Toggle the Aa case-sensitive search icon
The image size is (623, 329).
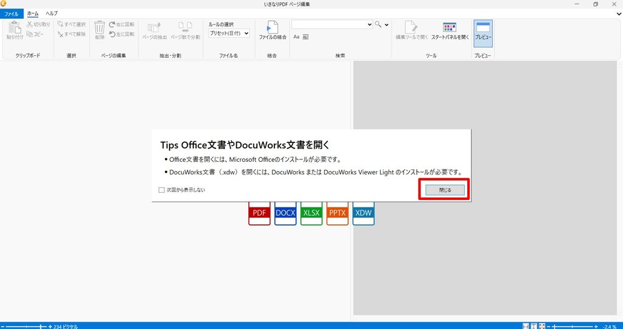[296, 37]
